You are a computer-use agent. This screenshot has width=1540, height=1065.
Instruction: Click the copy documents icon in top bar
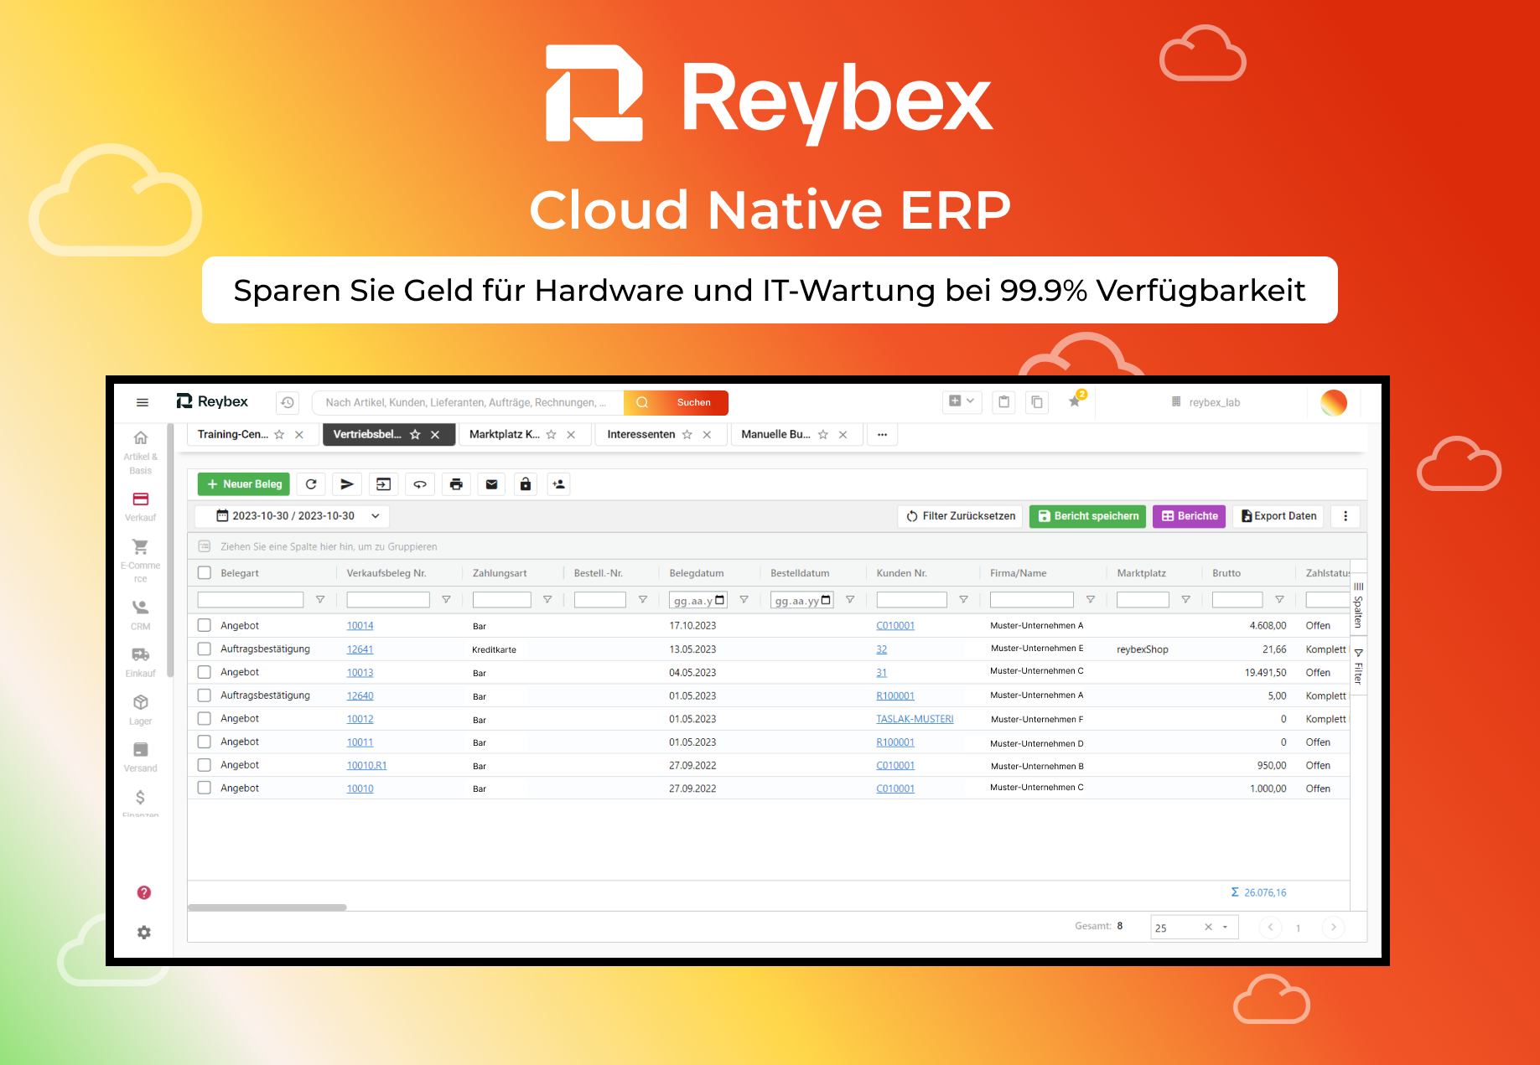(x=1037, y=402)
